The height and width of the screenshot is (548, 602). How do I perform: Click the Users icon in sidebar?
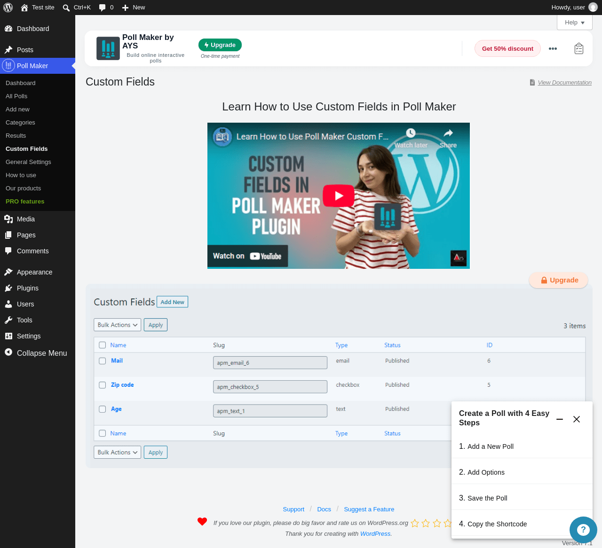[8, 304]
